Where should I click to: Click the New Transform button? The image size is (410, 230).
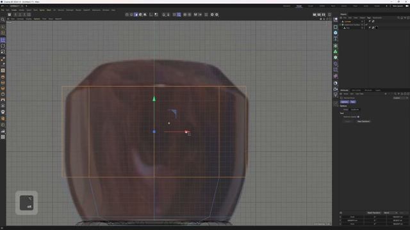coord(363,121)
